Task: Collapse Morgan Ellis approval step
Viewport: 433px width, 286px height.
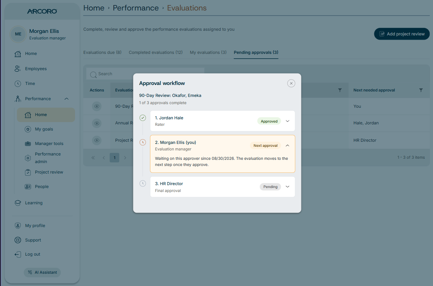Action: [x=287, y=145]
